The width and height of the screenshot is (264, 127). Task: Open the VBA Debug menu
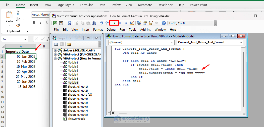point(111,30)
